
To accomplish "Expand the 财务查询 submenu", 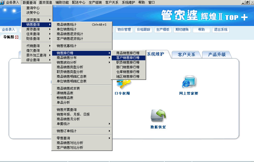I will point(37,39).
